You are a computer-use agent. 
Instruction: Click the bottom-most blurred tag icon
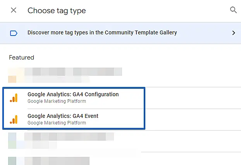pos(12,161)
